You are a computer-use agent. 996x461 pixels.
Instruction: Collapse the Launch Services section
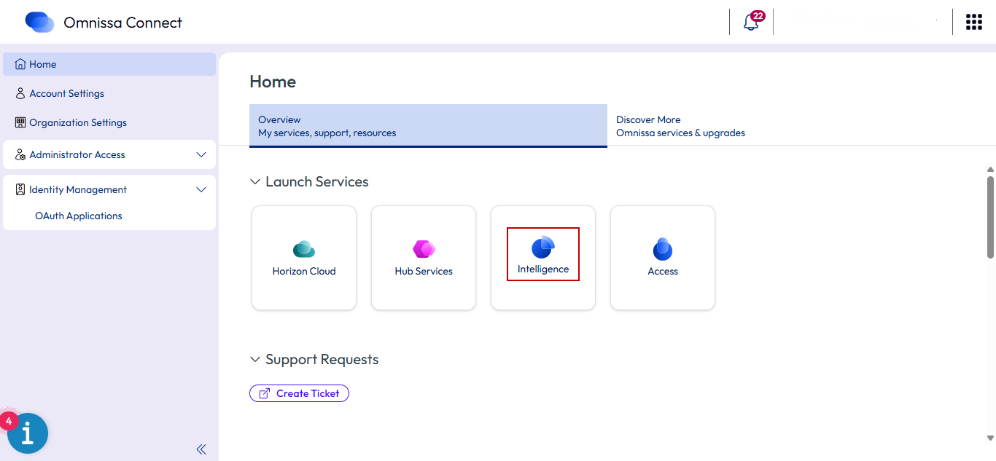[255, 182]
